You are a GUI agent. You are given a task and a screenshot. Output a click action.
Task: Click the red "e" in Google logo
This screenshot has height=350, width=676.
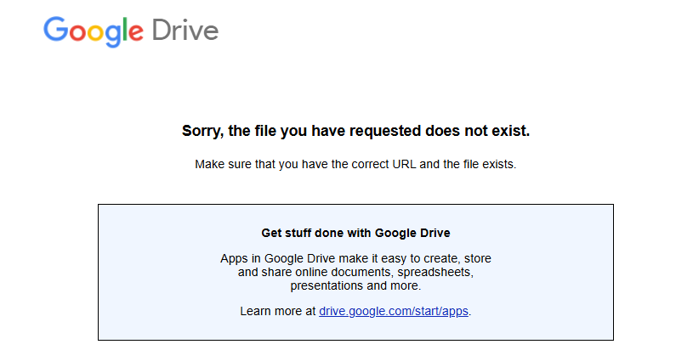[x=136, y=33]
